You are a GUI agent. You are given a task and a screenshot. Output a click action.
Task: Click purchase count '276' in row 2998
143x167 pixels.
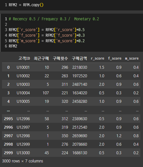click(x=65, y=144)
